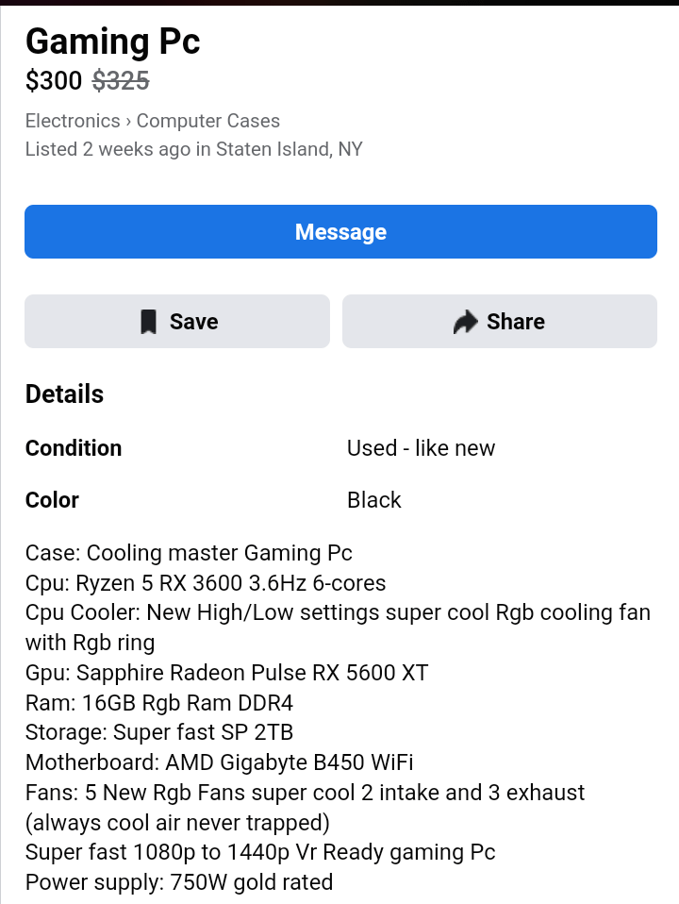
Task: Click the Share button label text
Action: tap(515, 322)
